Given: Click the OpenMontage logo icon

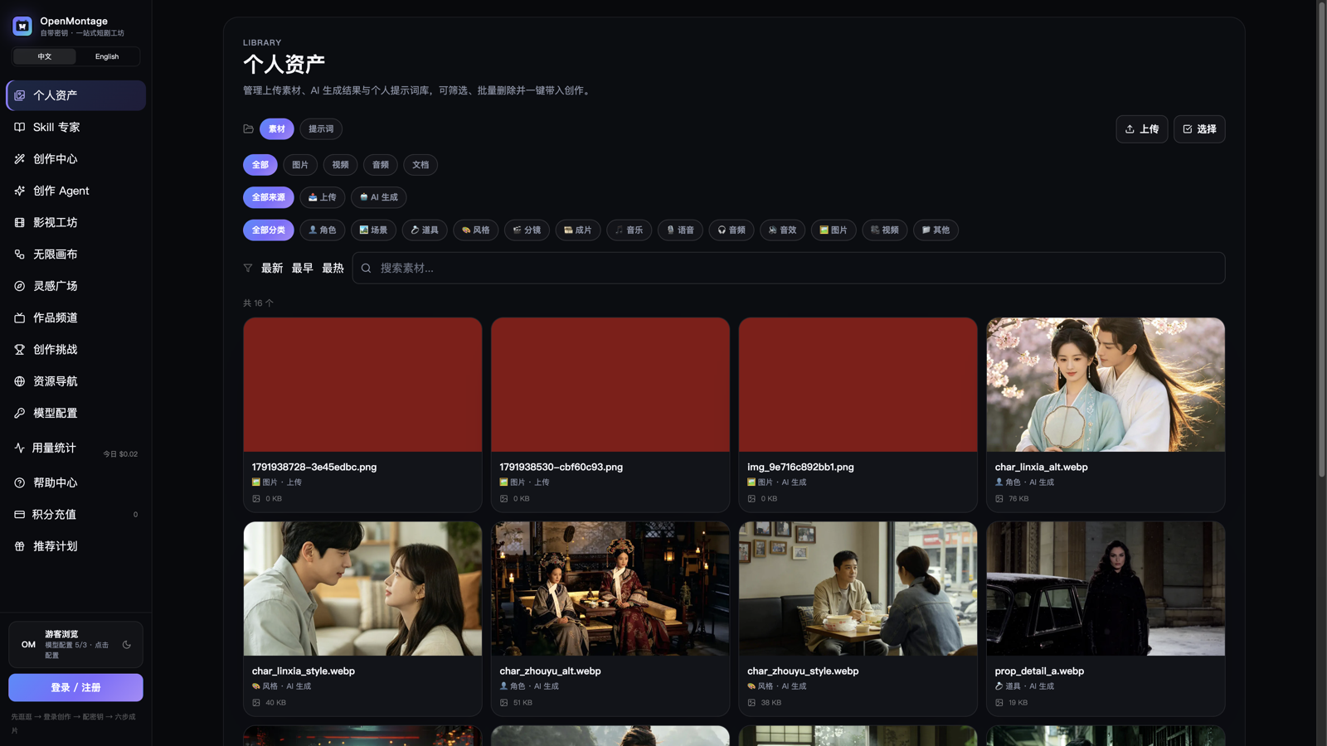Looking at the screenshot, I should [22, 26].
